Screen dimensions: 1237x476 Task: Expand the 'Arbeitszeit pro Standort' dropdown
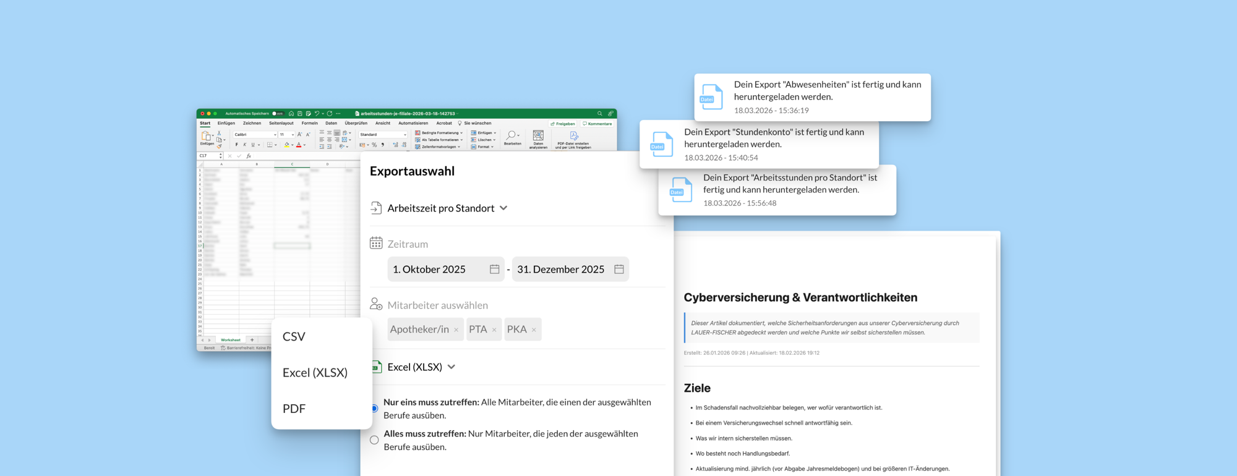pyautogui.click(x=503, y=208)
